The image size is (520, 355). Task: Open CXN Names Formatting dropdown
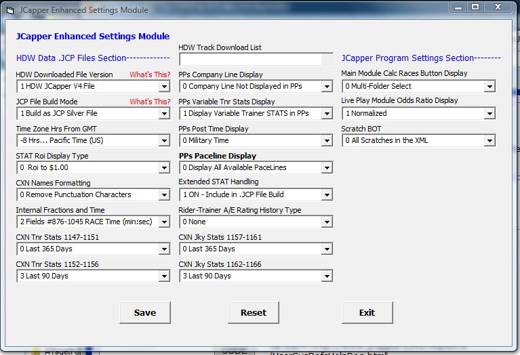(x=164, y=195)
